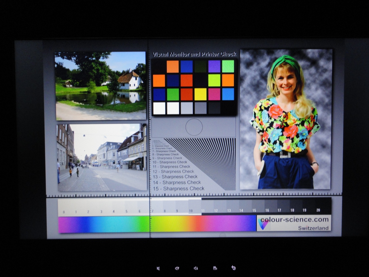Click the '15 - Sharpness Check' text line
The width and height of the screenshot is (369, 277).
pyautogui.click(x=179, y=189)
